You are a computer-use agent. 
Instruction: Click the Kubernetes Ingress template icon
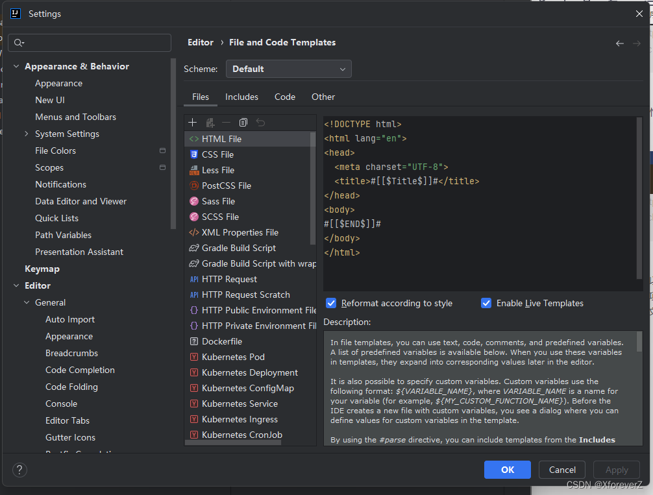pos(194,419)
